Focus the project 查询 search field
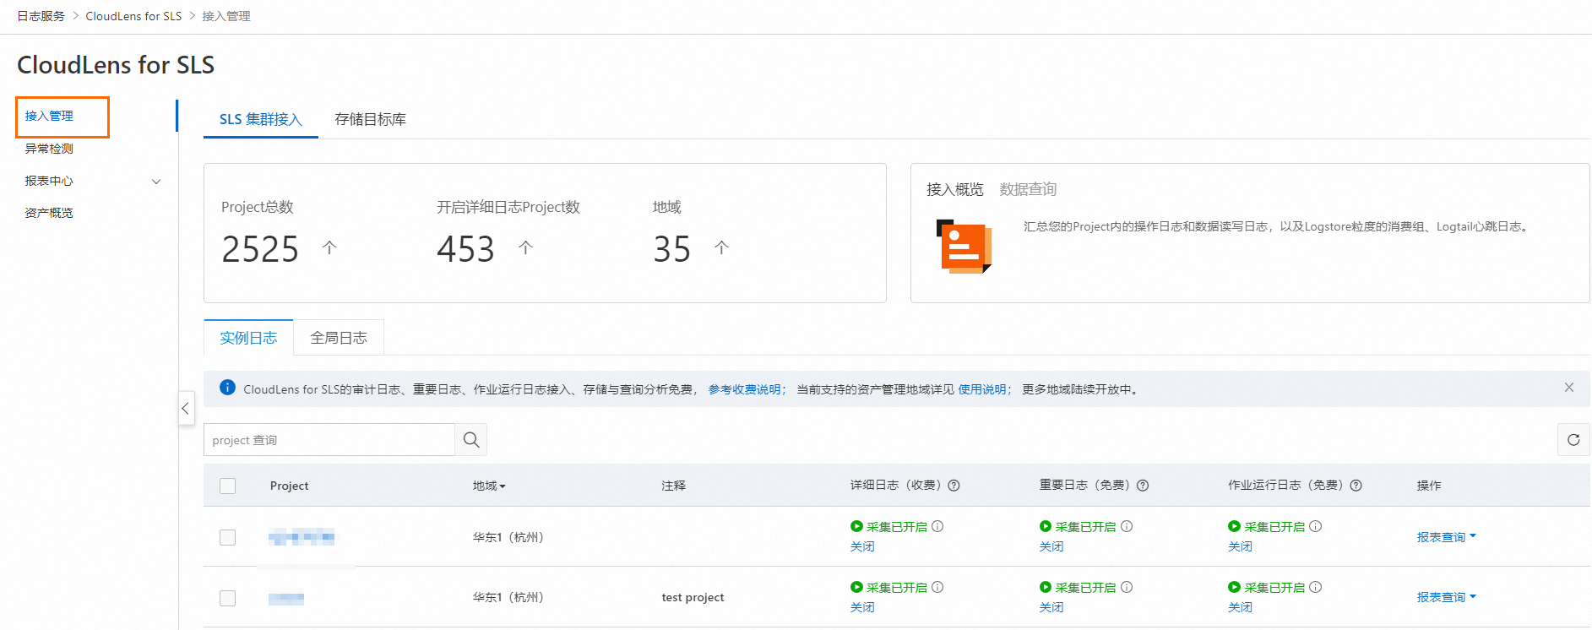Screen dimensions: 1592x630 point(329,440)
